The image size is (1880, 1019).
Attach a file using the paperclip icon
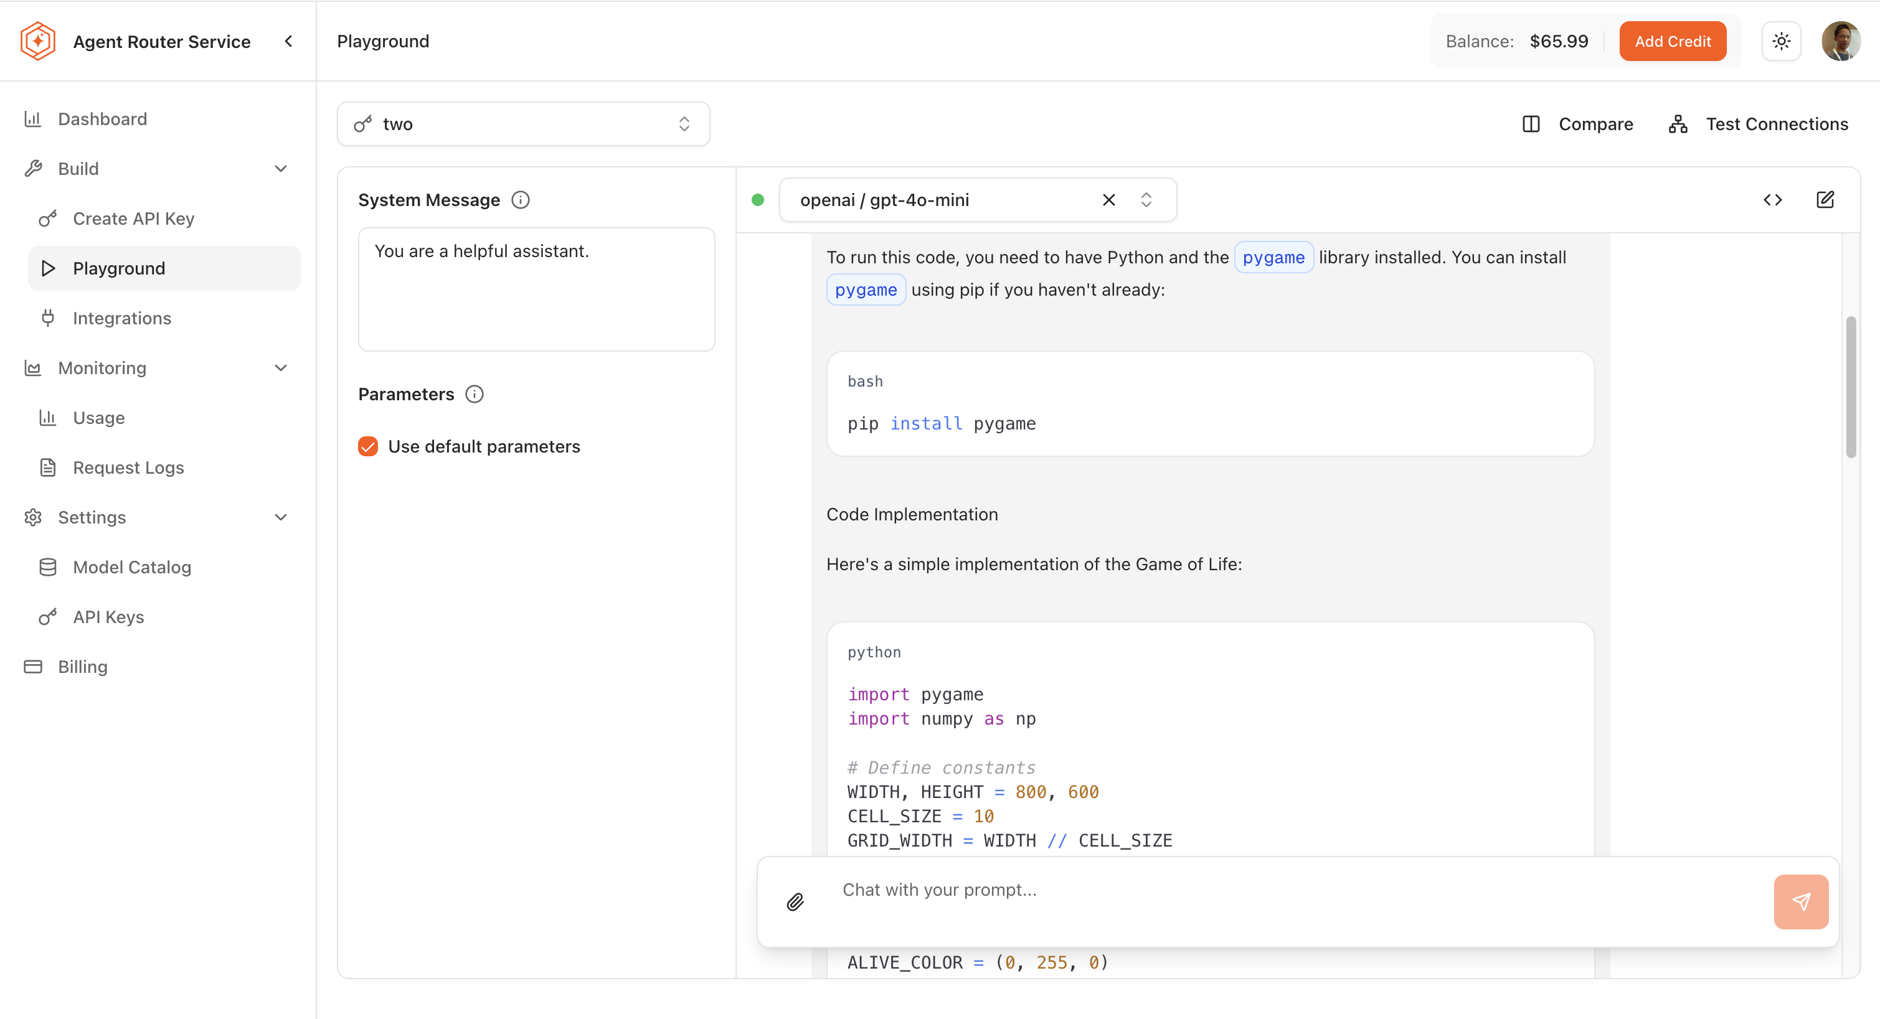[x=795, y=901]
